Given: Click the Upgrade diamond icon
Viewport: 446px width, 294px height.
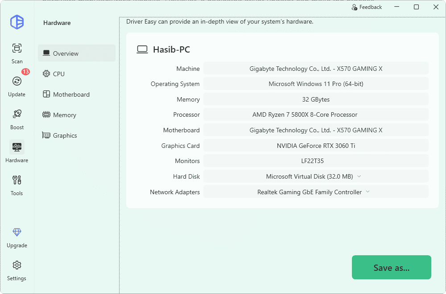Looking at the screenshot, I should (x=17, y=233).
